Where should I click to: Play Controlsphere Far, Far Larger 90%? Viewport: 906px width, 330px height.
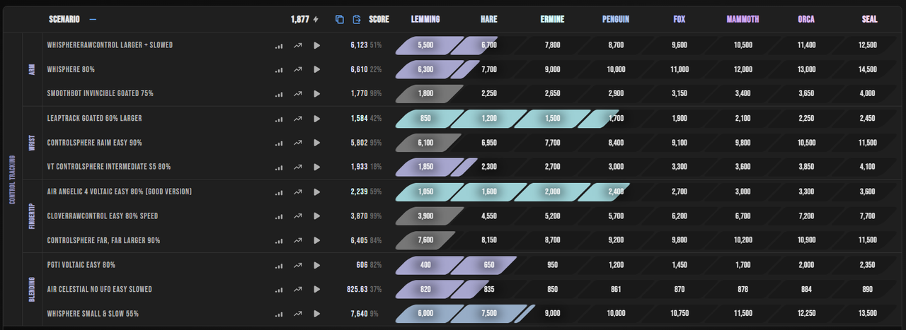317,240
